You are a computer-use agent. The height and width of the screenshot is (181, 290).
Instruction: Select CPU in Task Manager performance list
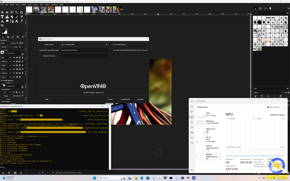[x=209, y=114]
